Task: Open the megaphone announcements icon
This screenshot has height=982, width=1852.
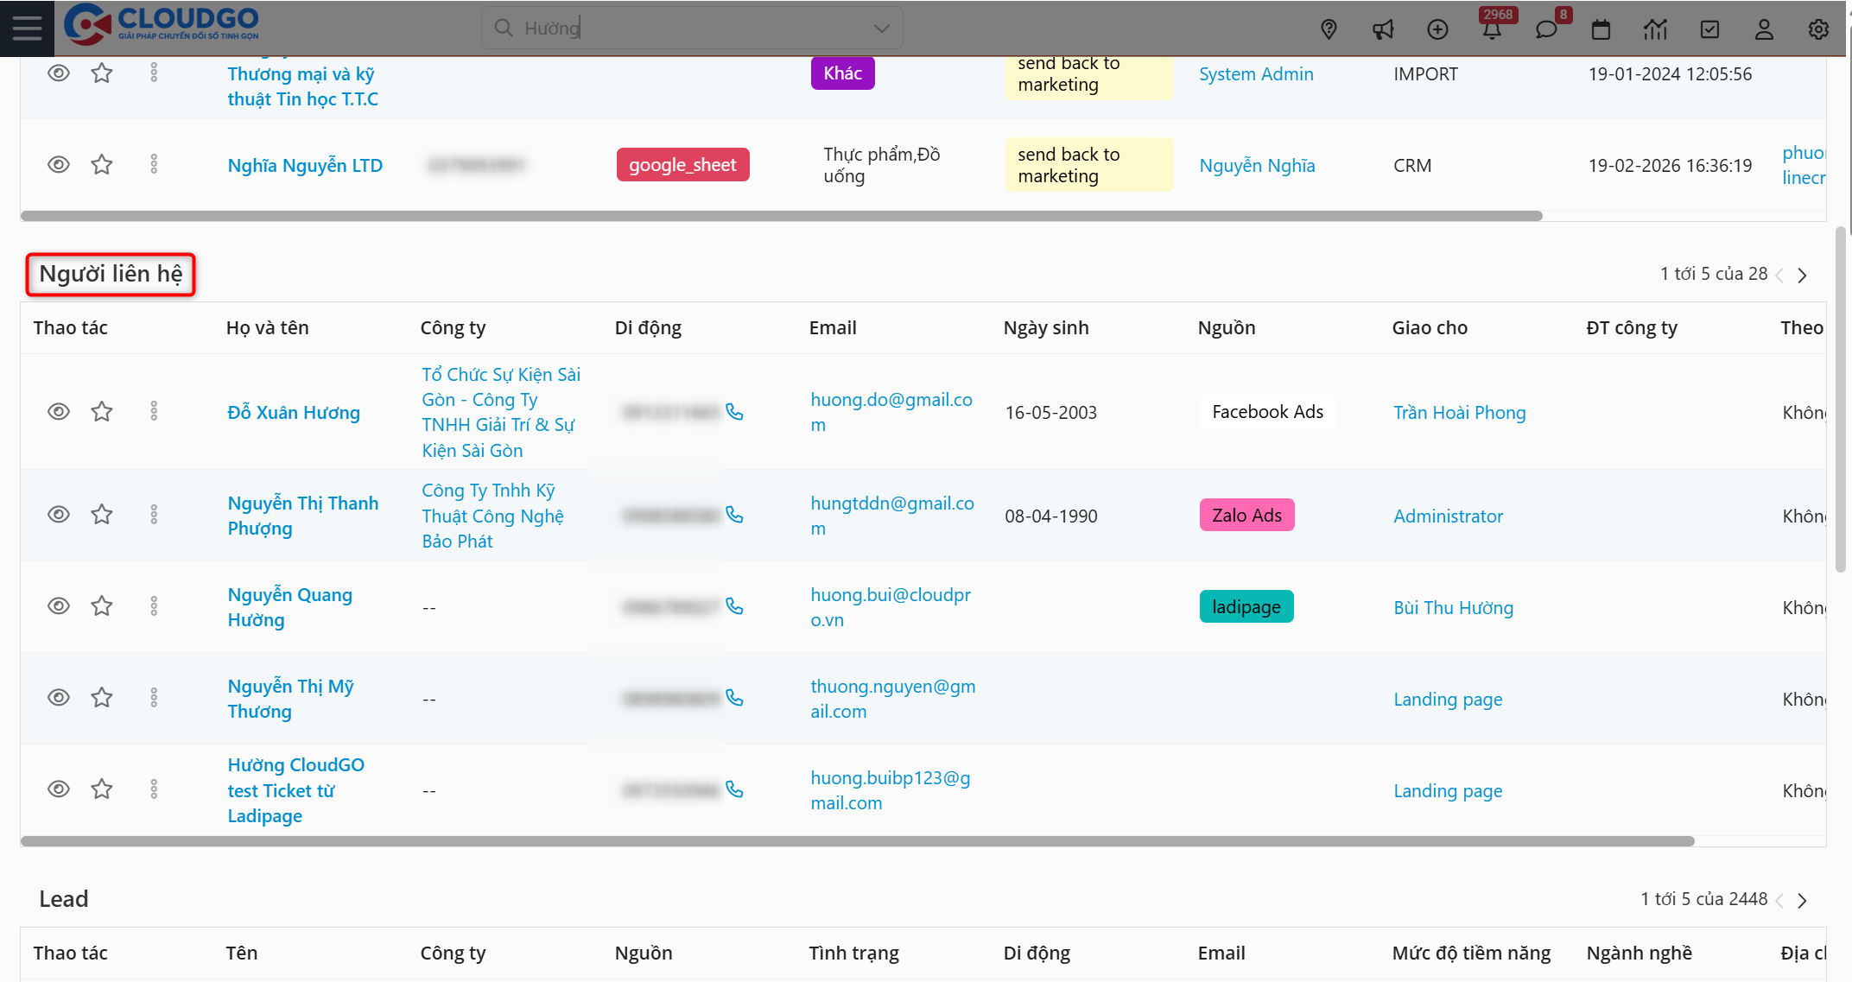Action: 1383,29
